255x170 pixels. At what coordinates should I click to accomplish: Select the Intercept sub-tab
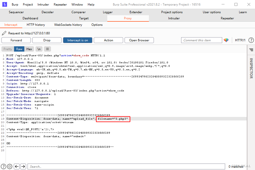[11, 25]
